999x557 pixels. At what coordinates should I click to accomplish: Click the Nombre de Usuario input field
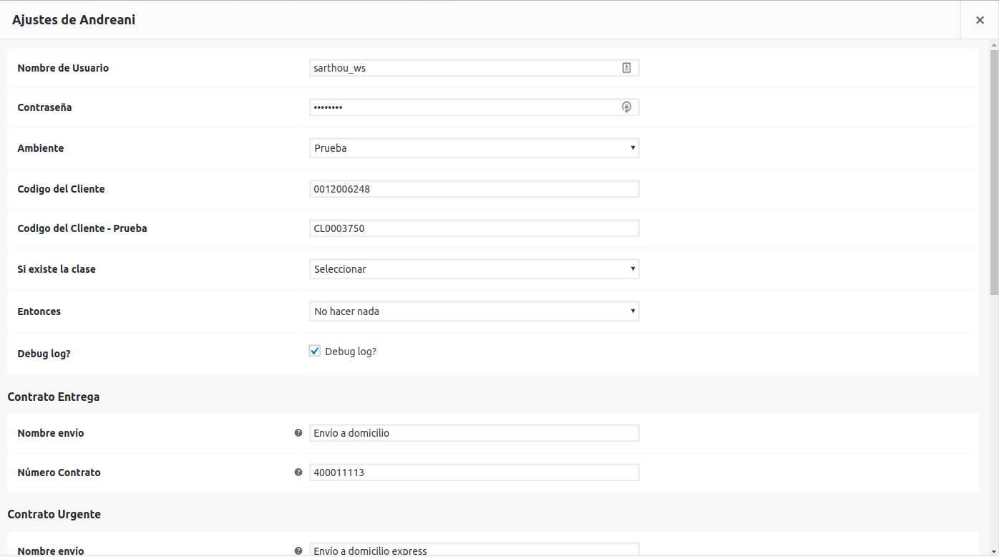coord(474,68)
